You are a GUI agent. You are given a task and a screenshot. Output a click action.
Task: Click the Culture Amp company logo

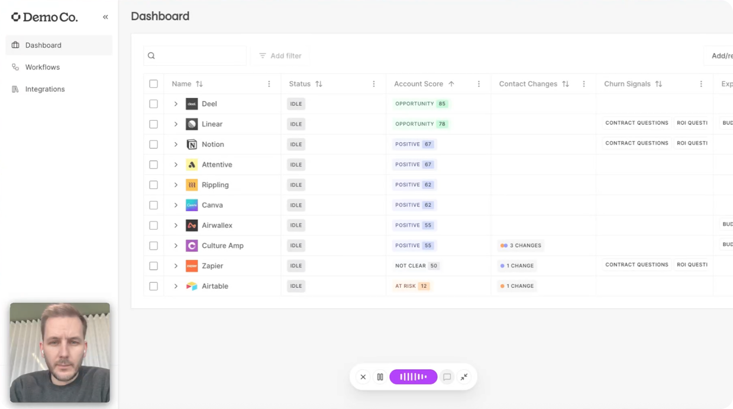point(192,246)
